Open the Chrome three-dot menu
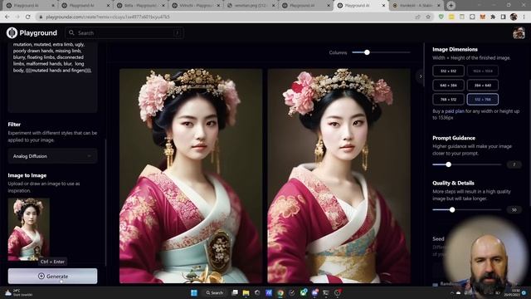The height and width of the screenshot is (299, 531). pos(524,17)
